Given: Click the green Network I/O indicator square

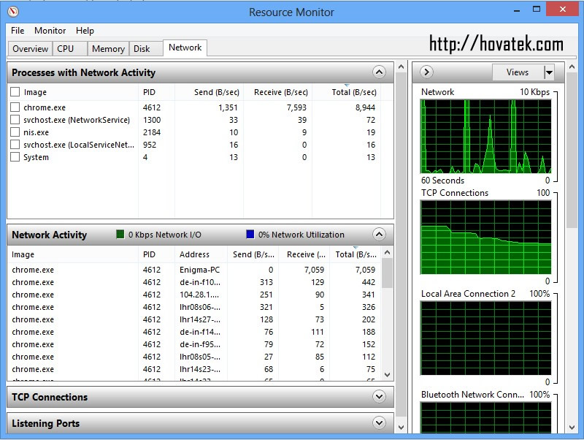Looking at the screenshot, I should 119,235.
